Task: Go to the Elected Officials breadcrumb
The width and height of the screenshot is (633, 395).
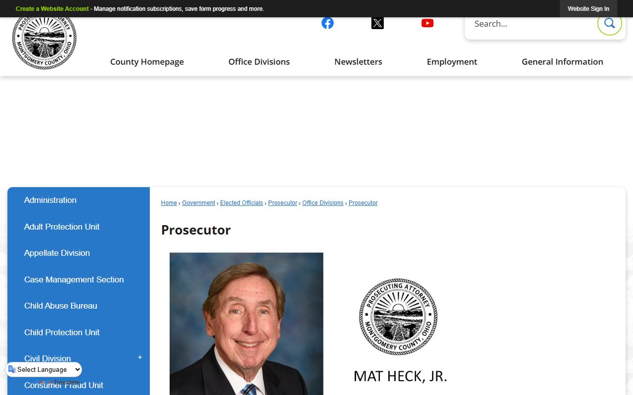Action: (241, 203)
